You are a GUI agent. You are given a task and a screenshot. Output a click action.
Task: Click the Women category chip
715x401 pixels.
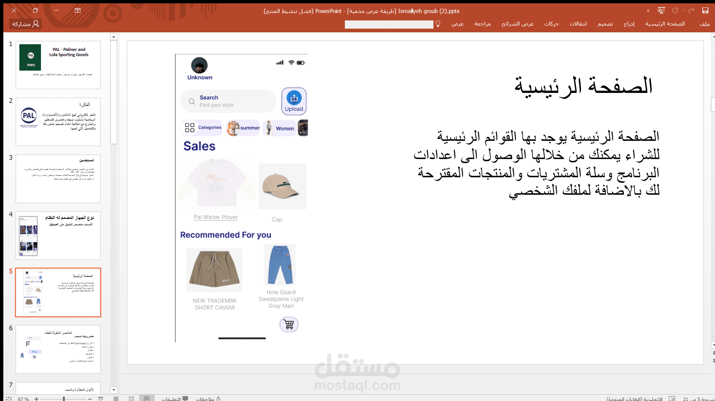point(280,128)
